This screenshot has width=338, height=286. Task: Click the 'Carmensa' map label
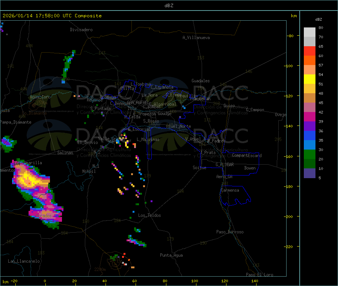click(230, 190)
